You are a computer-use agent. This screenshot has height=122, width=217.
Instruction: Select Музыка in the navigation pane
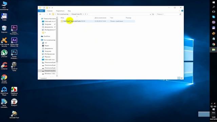click(47, 57)
